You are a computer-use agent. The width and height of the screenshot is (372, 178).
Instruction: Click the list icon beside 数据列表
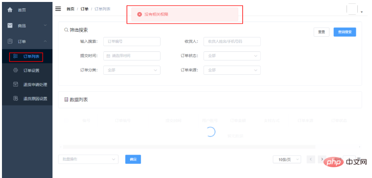66,100
